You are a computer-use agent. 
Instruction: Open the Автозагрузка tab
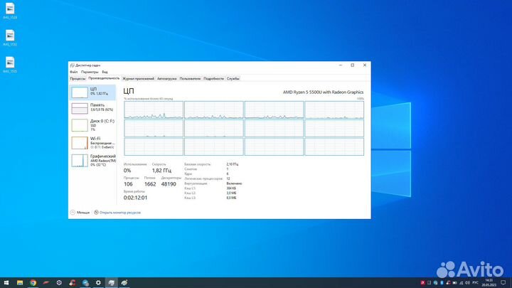(x=167, y=79)
